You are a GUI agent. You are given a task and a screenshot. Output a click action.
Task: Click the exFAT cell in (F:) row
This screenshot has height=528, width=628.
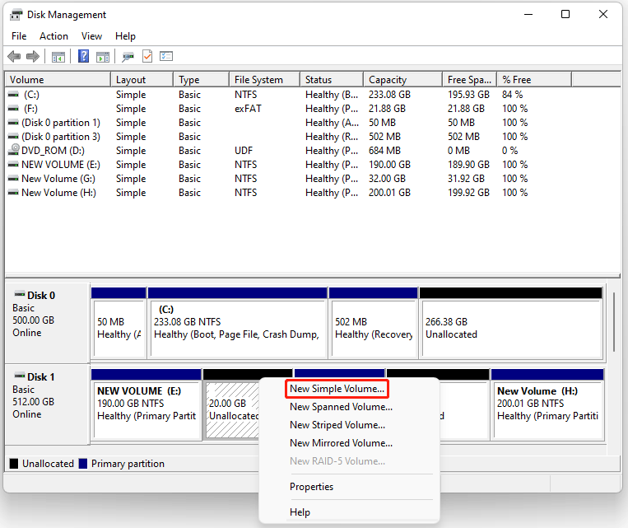(x=248, y=109)
